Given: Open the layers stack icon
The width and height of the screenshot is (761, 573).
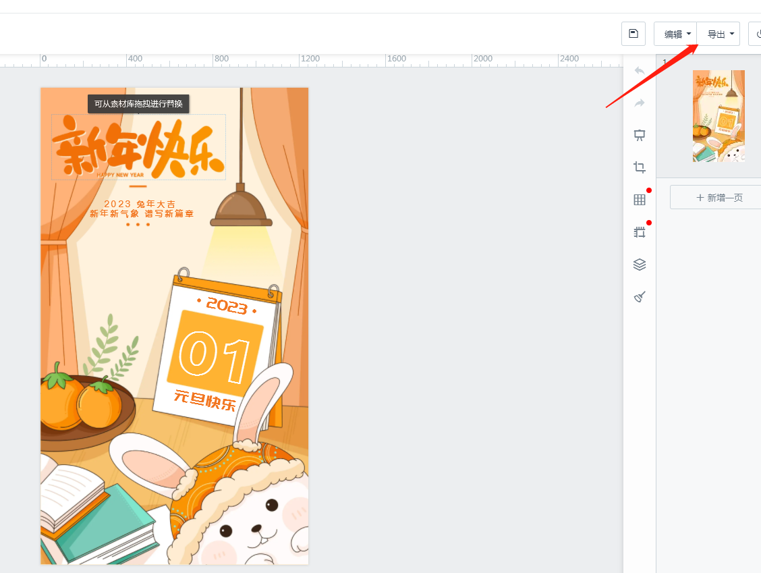Looking at the screenshot, I should pyautogui.click(x=640, y=265).
